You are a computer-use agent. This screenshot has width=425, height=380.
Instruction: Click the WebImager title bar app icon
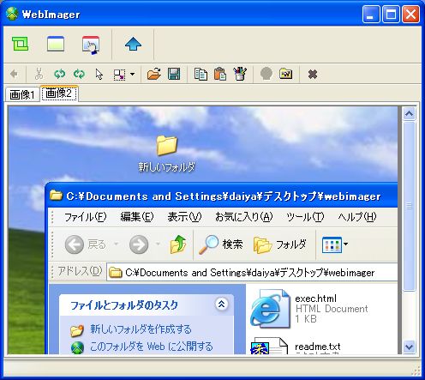(x=12, y=14)
